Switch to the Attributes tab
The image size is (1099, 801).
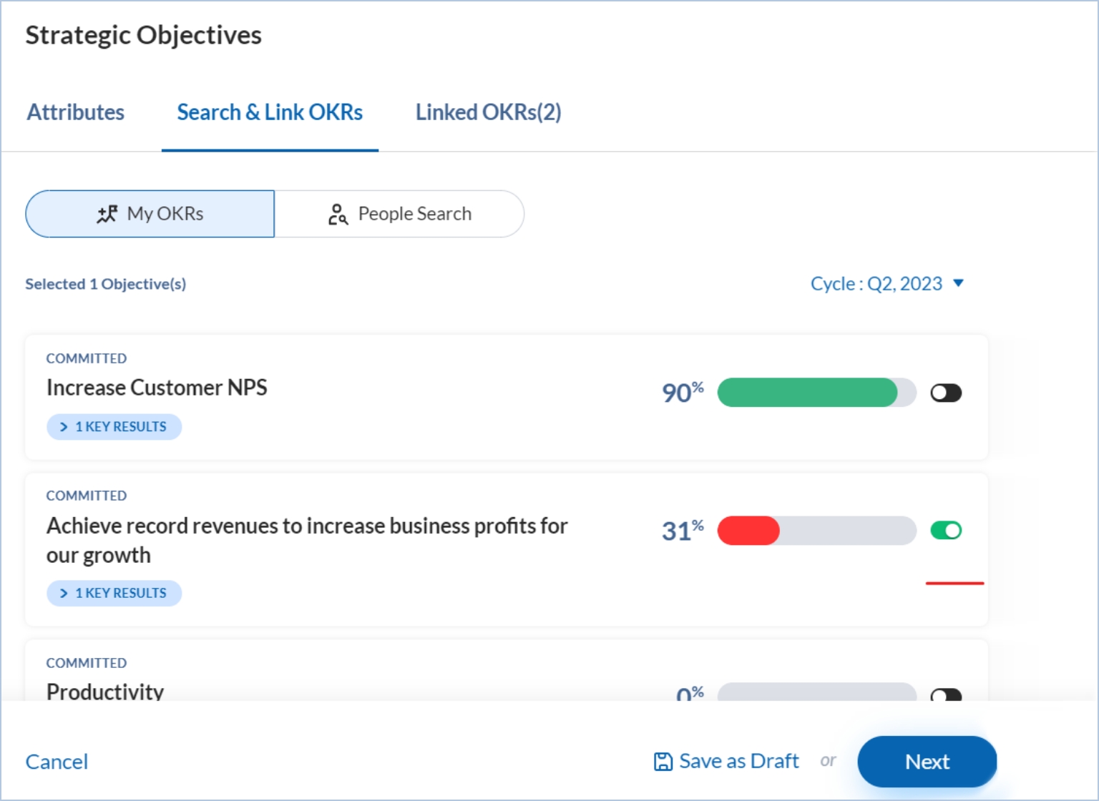(x=76, y=112)
